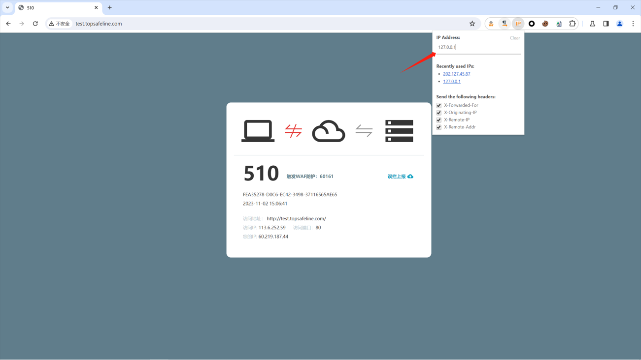Open the Extensions puzzle menu

tap(573, 24)
